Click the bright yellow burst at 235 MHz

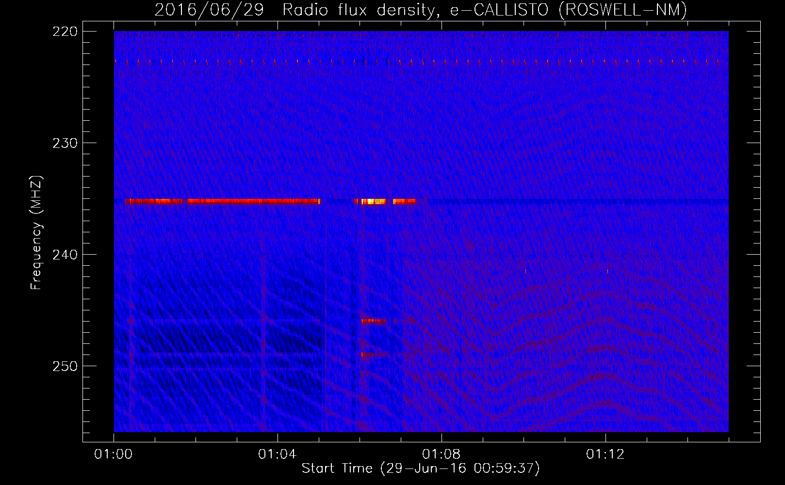pos(374,201)
